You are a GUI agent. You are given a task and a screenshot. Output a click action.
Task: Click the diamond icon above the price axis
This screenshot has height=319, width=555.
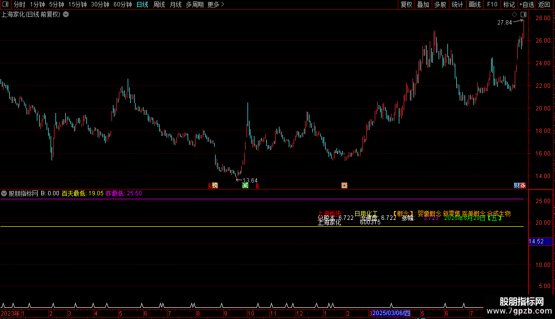pyautogui.click(x=514, y=15)
